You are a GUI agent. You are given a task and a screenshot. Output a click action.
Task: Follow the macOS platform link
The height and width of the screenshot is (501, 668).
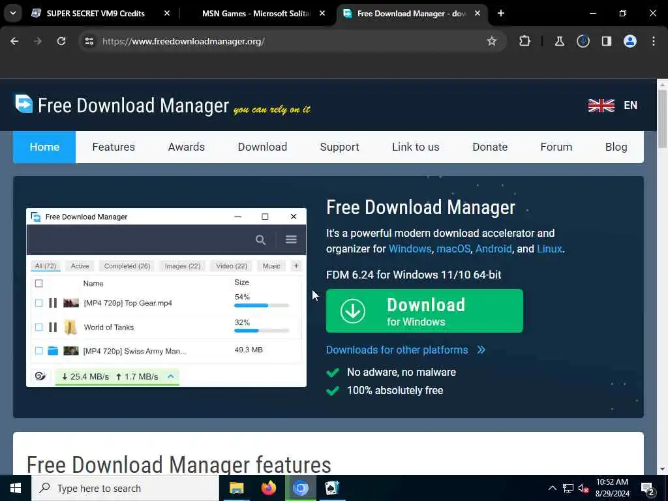(453, 249)
